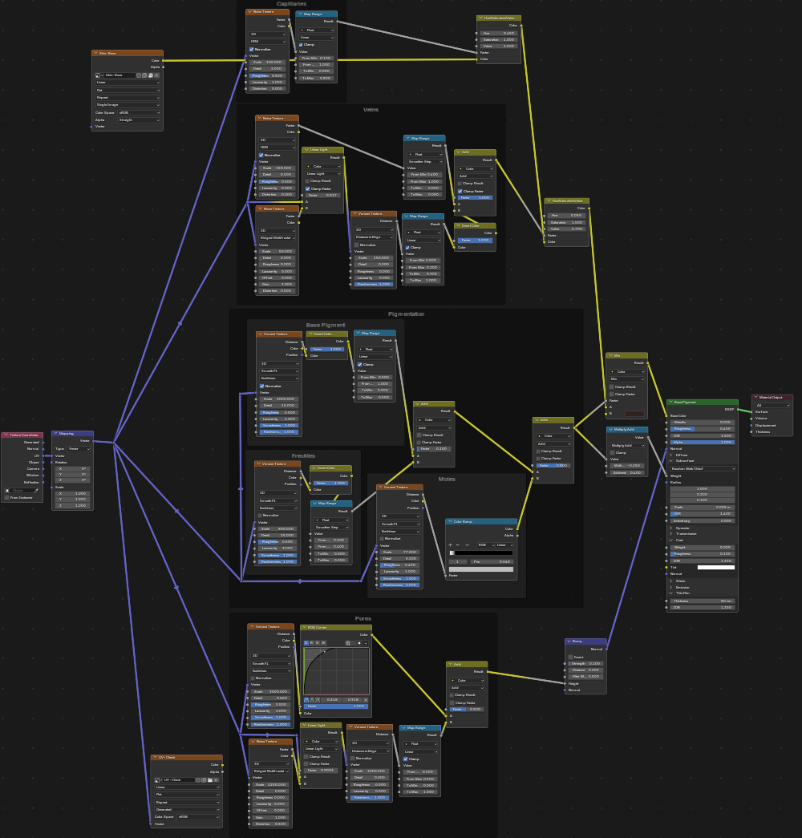Set auto handle type in RGB Curves
The height and width of the screenshot is (838, 802).
pos(306,700)
